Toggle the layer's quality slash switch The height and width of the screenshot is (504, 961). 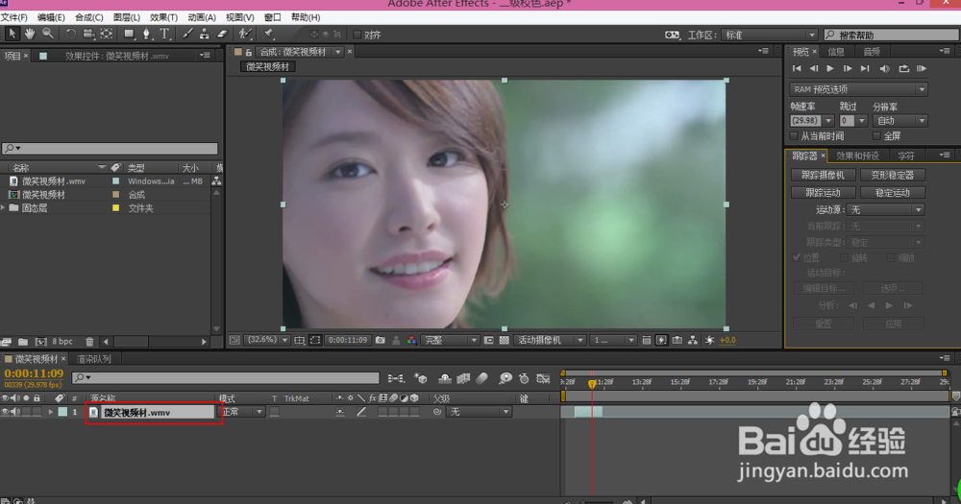click(x=361, y=412)
